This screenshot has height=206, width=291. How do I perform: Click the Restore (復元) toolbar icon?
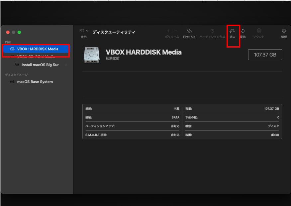(x=243, y=31)
